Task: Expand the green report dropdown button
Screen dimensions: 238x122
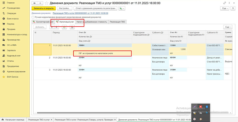Action: [122, 9]
